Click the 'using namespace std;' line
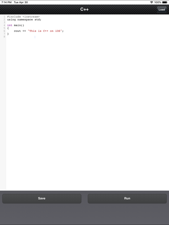Image resolution: width=169 pixels, height=225 pixels. pos(24,20)
